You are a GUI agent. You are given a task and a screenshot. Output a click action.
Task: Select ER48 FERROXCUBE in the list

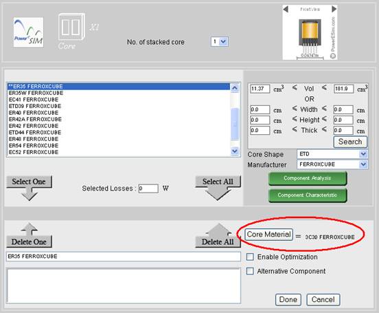click(119, 139)
